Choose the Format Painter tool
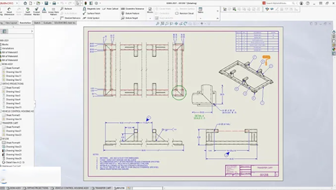The image size is (336, 190). click(36, 12)
